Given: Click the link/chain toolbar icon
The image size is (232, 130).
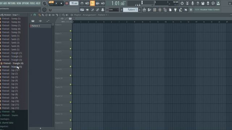Looking at the screenshot, I should click(98, 10).
